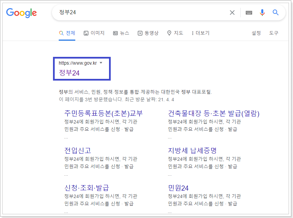
Task: Click the magnifier icon to search
Action: (x=275, y=12)
